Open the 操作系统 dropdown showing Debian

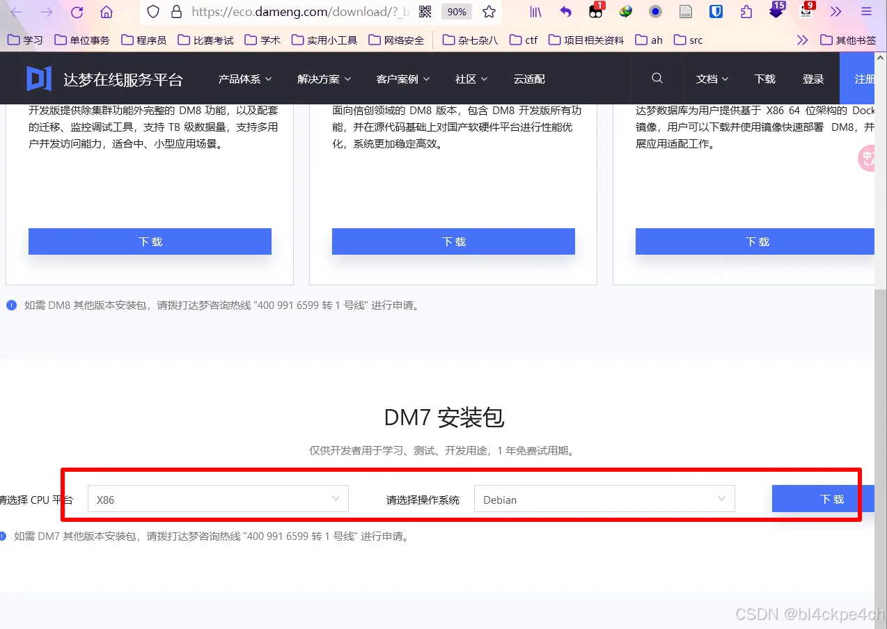[x=604, y=499]
